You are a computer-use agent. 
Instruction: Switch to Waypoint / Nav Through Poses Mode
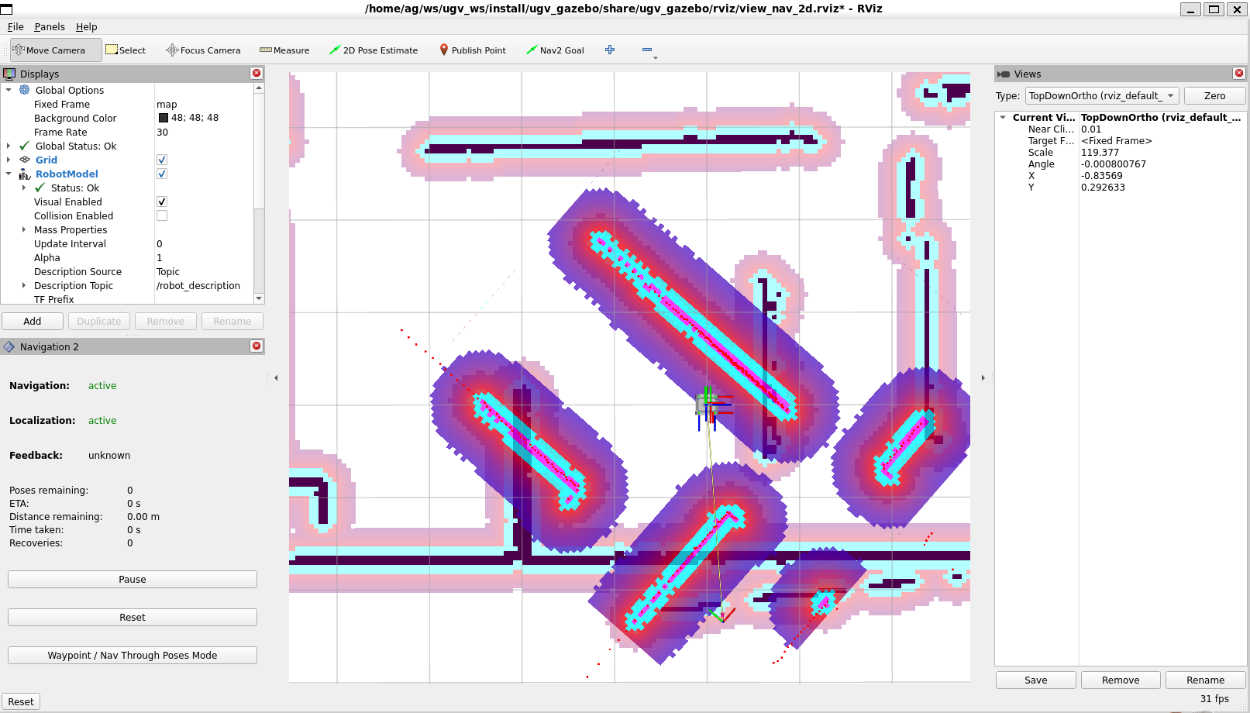133,655
